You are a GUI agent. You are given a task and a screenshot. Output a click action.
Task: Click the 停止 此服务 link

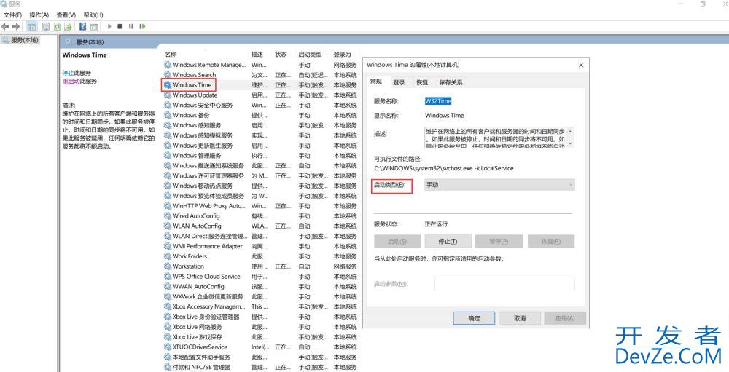68,73
